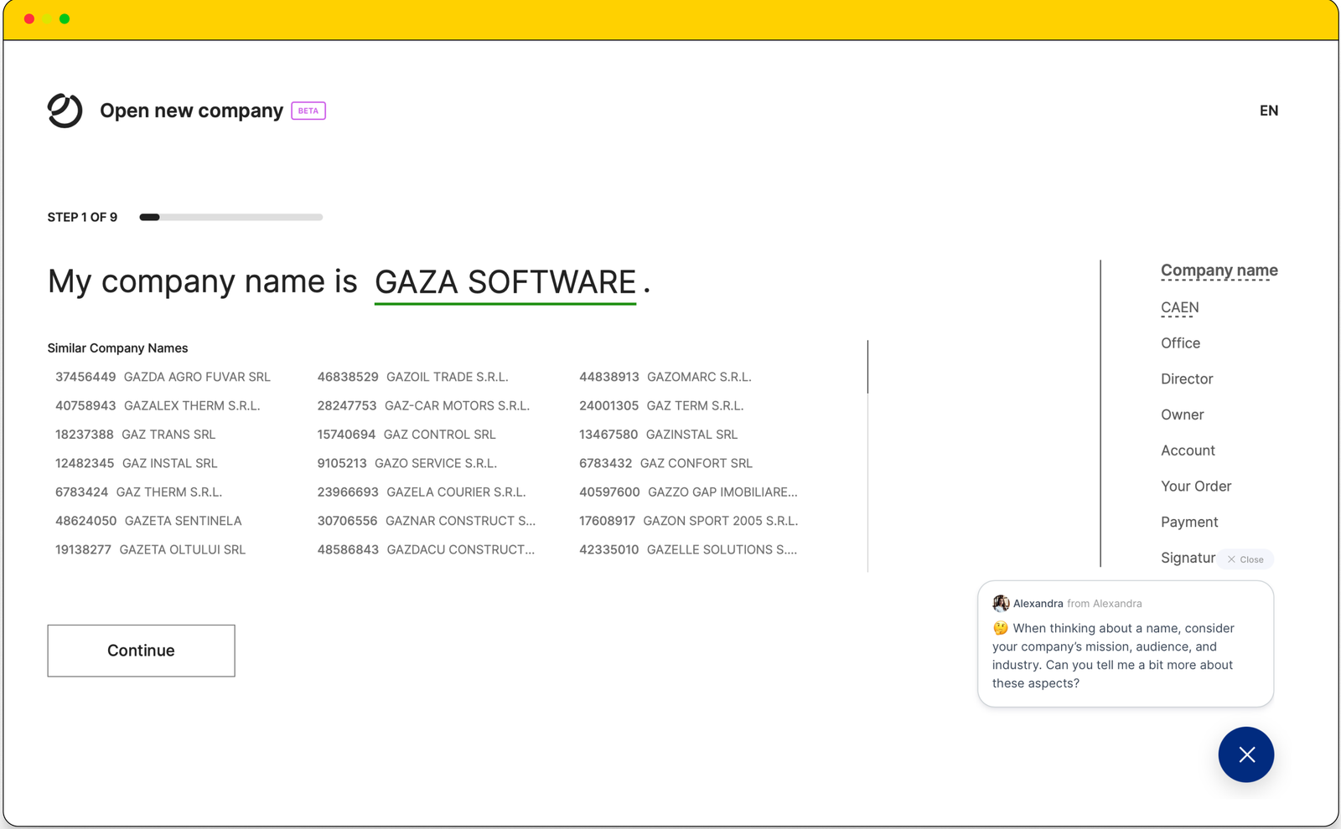Open the Your Order step
The image size is (1341, 829).
1196,487
